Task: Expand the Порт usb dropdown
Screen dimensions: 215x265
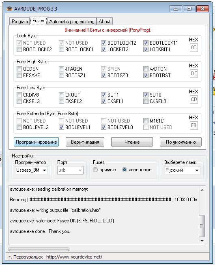Action: [70, 170]
